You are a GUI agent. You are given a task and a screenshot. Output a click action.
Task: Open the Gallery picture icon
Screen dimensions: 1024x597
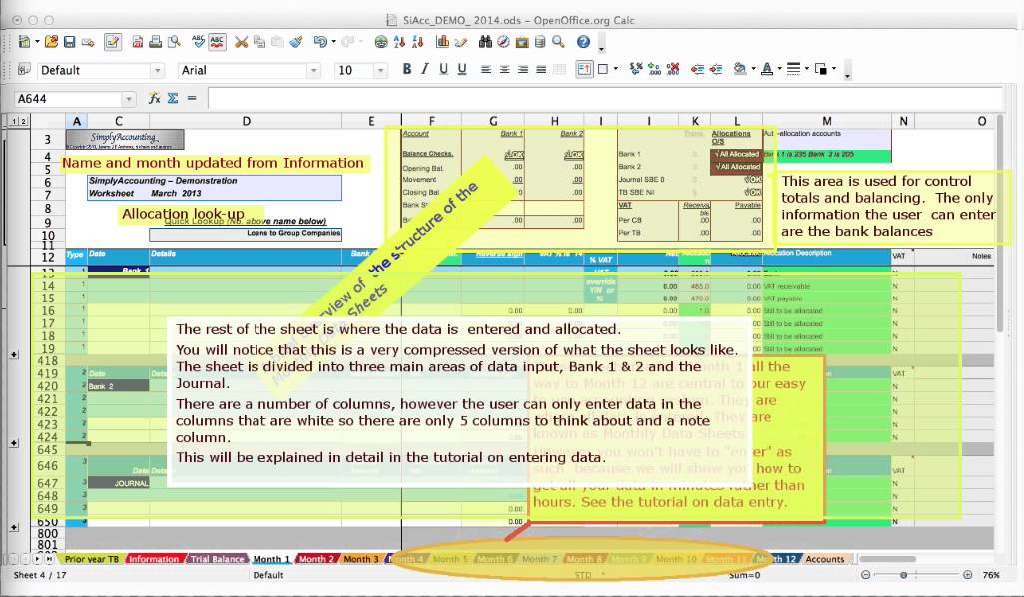click(x=522, y=43)
